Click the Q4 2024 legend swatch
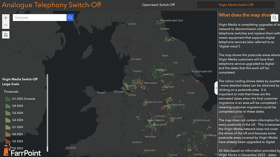The width and height of the screenshot is (280, 157). pos(8,106)
